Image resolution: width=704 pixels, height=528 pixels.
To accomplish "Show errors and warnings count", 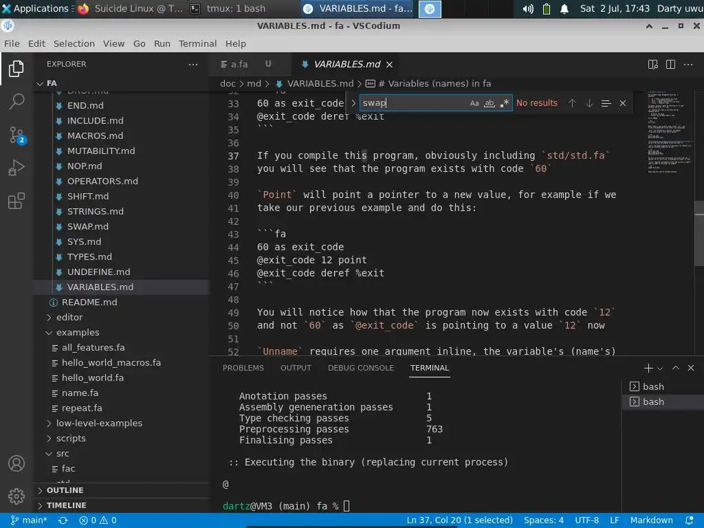I will point(98,520).
